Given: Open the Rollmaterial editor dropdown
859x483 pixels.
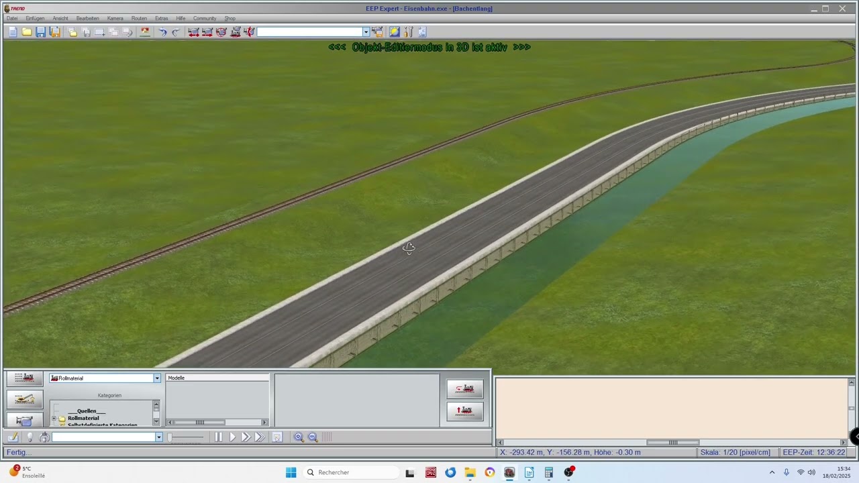Looking at the screenshot, I should [x=157, y=378].
